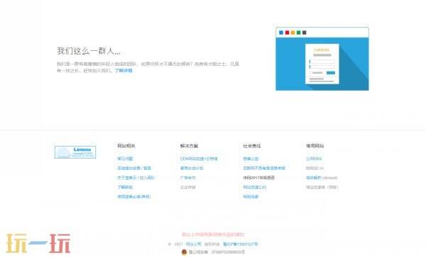Open the 公共DNS link
The height and width of the screenshot is (257, 426).
click(x=314, y=159)
